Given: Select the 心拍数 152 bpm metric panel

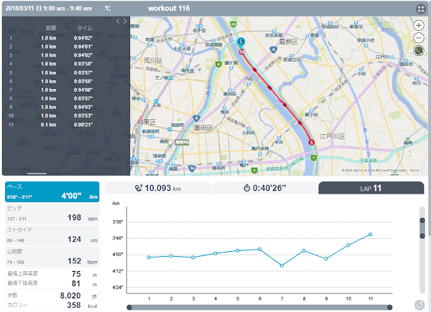Looking at the screenshot, I should [x=52, y=257].
